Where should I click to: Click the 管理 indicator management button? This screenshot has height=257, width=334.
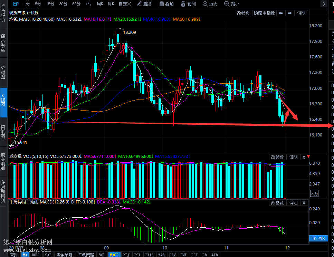point(14,255)
